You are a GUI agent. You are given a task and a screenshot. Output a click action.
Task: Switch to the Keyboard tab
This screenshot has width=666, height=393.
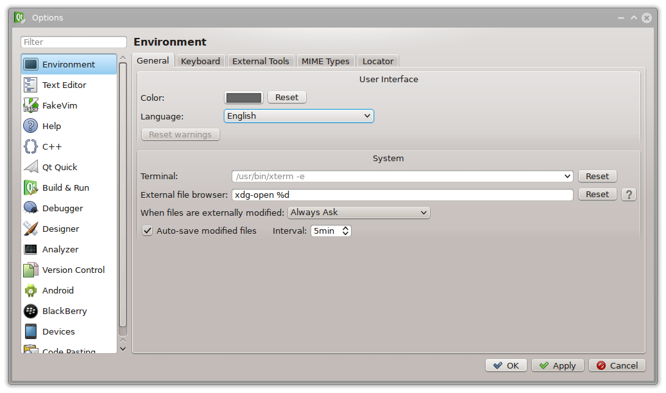[200, 61]
